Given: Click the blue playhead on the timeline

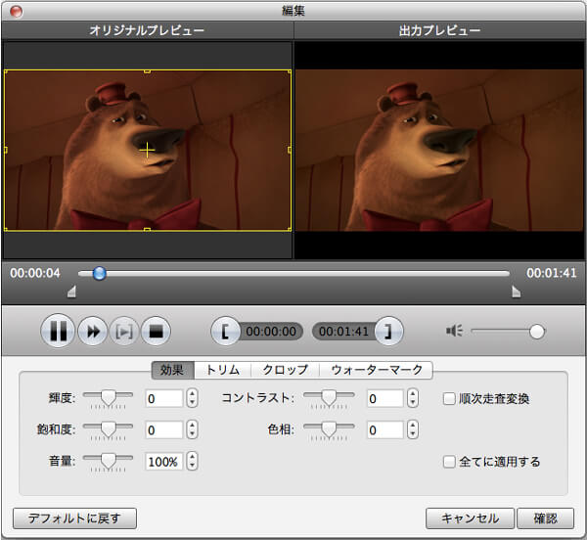Looking at the screenshot, I should (x=99, y=273).
